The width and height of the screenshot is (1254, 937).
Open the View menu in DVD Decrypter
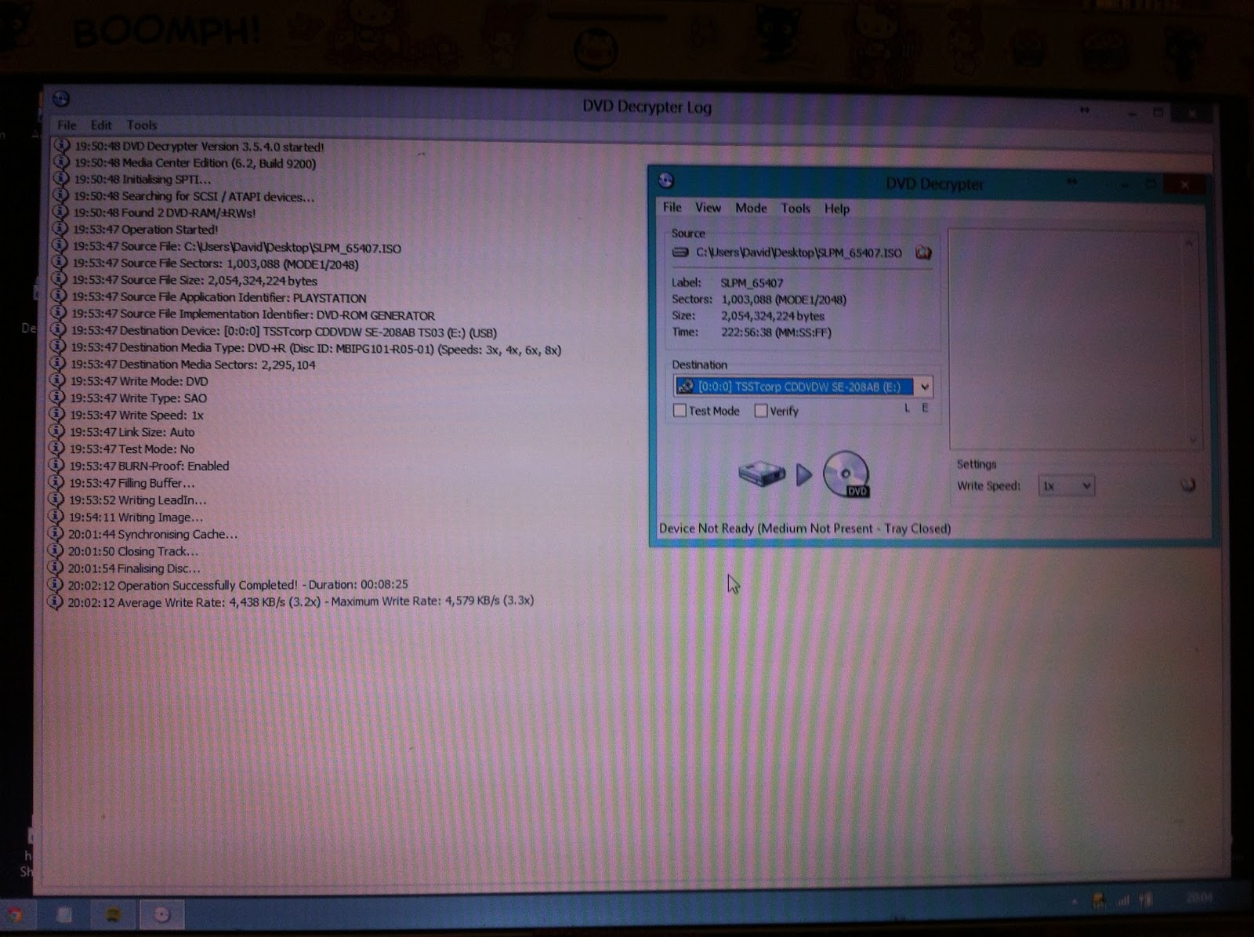(708, 208)
